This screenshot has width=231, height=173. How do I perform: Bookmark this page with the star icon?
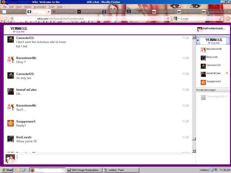pos(160,19)
